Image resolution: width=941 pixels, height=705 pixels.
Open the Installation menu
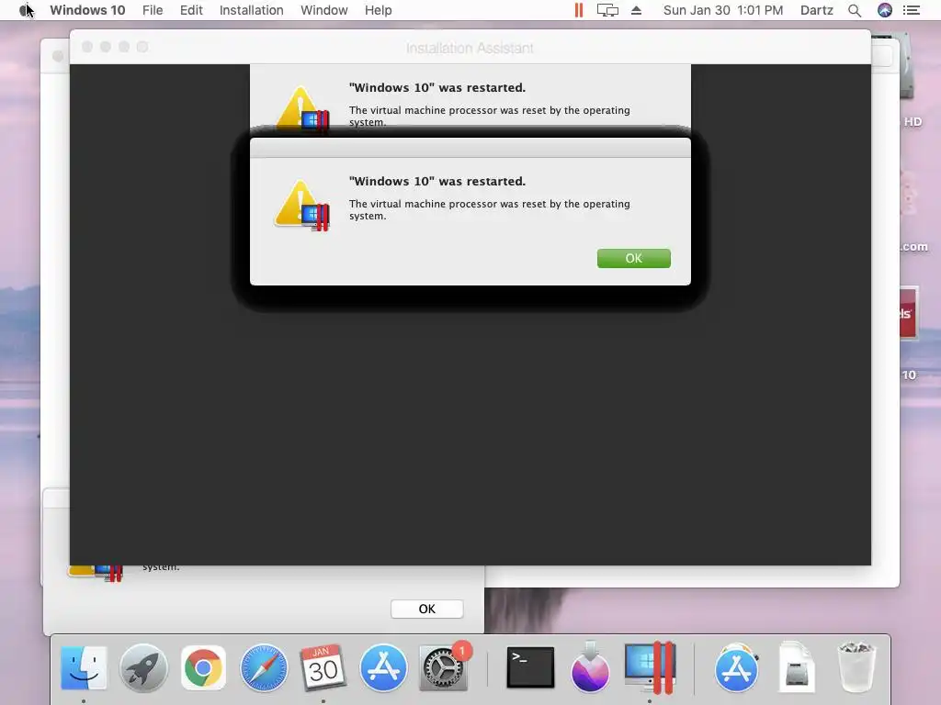click(x=251, y=10)
